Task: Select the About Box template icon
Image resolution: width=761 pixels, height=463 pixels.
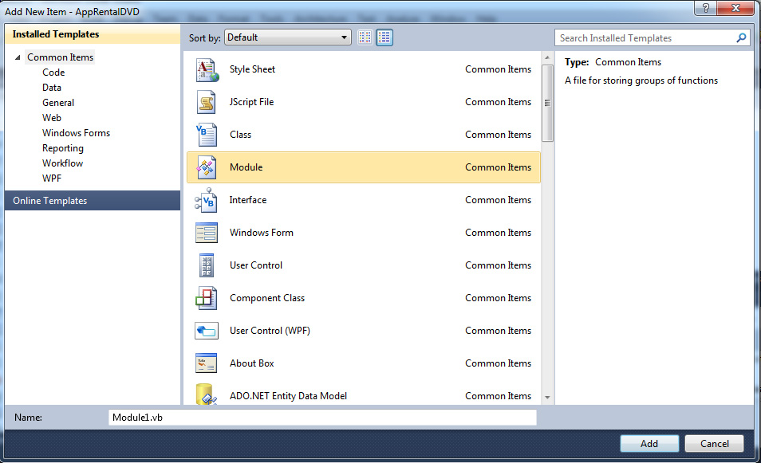Action: 207,363
